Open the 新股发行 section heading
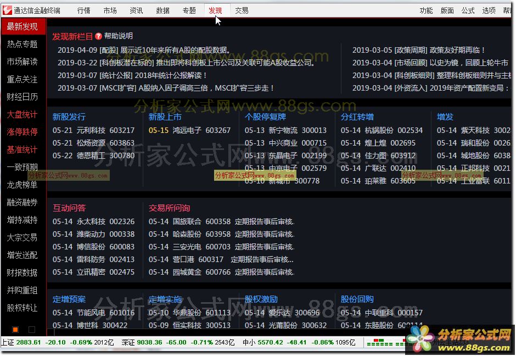Screen dimensions: 516x356 click(69, 116)
